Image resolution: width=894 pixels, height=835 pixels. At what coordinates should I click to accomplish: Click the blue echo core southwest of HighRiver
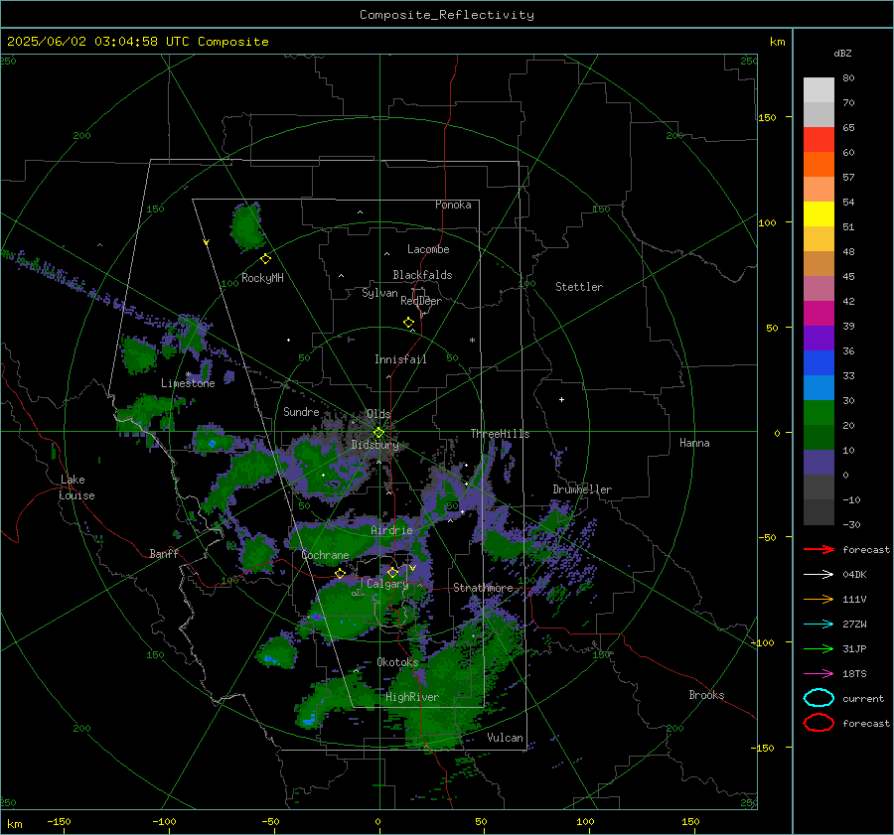(309, 721)
